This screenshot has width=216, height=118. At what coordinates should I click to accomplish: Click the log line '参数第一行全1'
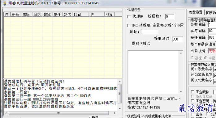(x=16, y=92)
